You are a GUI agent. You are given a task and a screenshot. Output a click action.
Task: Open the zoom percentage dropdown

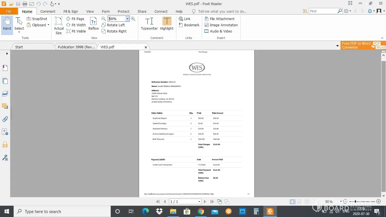127,19
